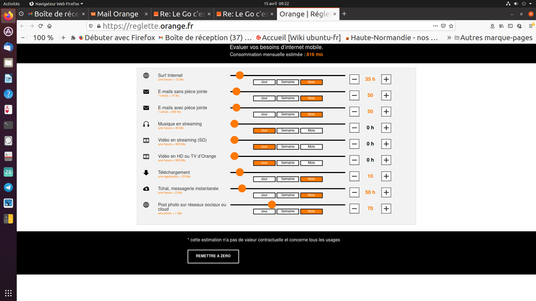
Task: Open Débuter avec Firefox bookmark
Action: [116, 37]
